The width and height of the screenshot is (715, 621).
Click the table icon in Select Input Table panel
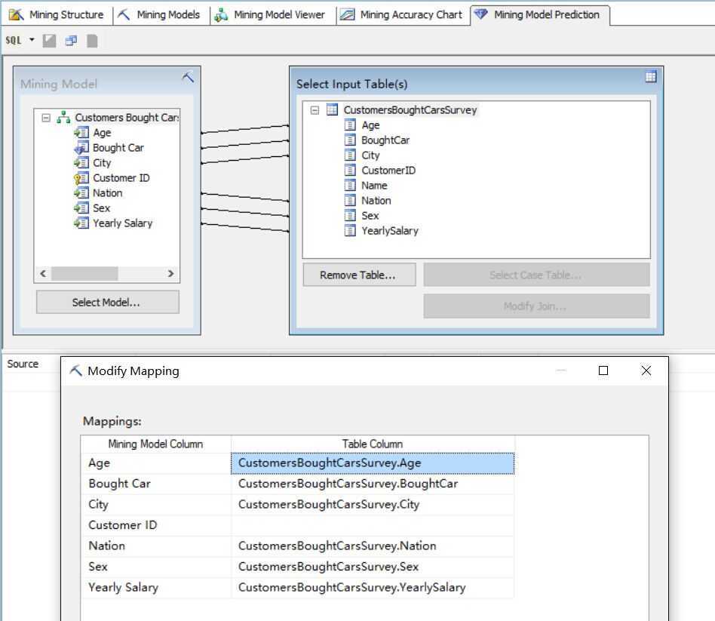point(651,77)
